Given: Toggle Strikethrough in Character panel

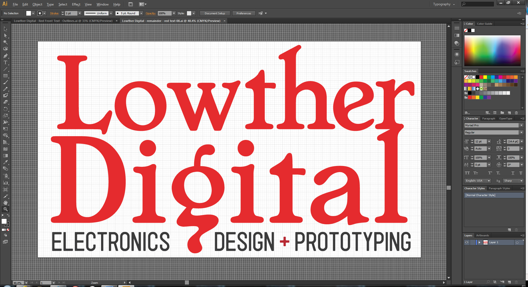Looking at the screenshot, I should [x=521, y=173].
